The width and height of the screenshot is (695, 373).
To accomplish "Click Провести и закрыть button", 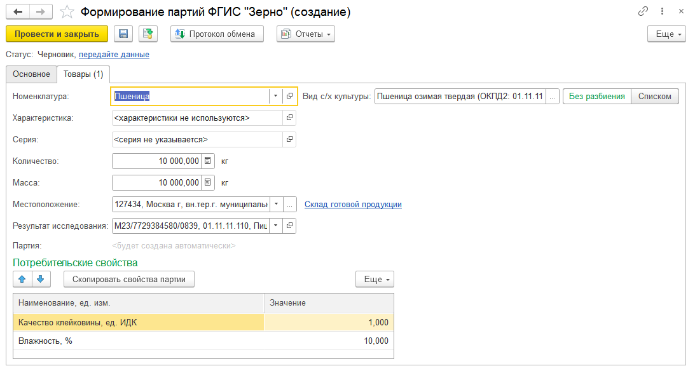I will [57, 34].
